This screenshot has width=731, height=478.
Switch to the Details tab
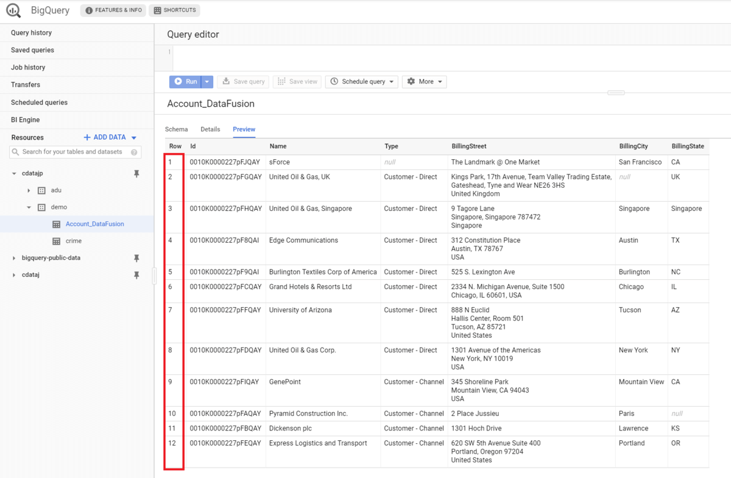(210, 129)
